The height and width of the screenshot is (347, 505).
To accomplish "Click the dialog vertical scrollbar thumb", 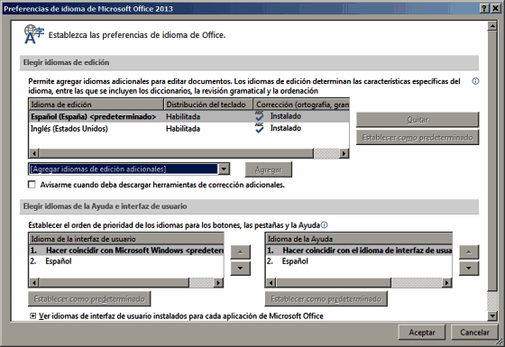I will coord(492,161).
